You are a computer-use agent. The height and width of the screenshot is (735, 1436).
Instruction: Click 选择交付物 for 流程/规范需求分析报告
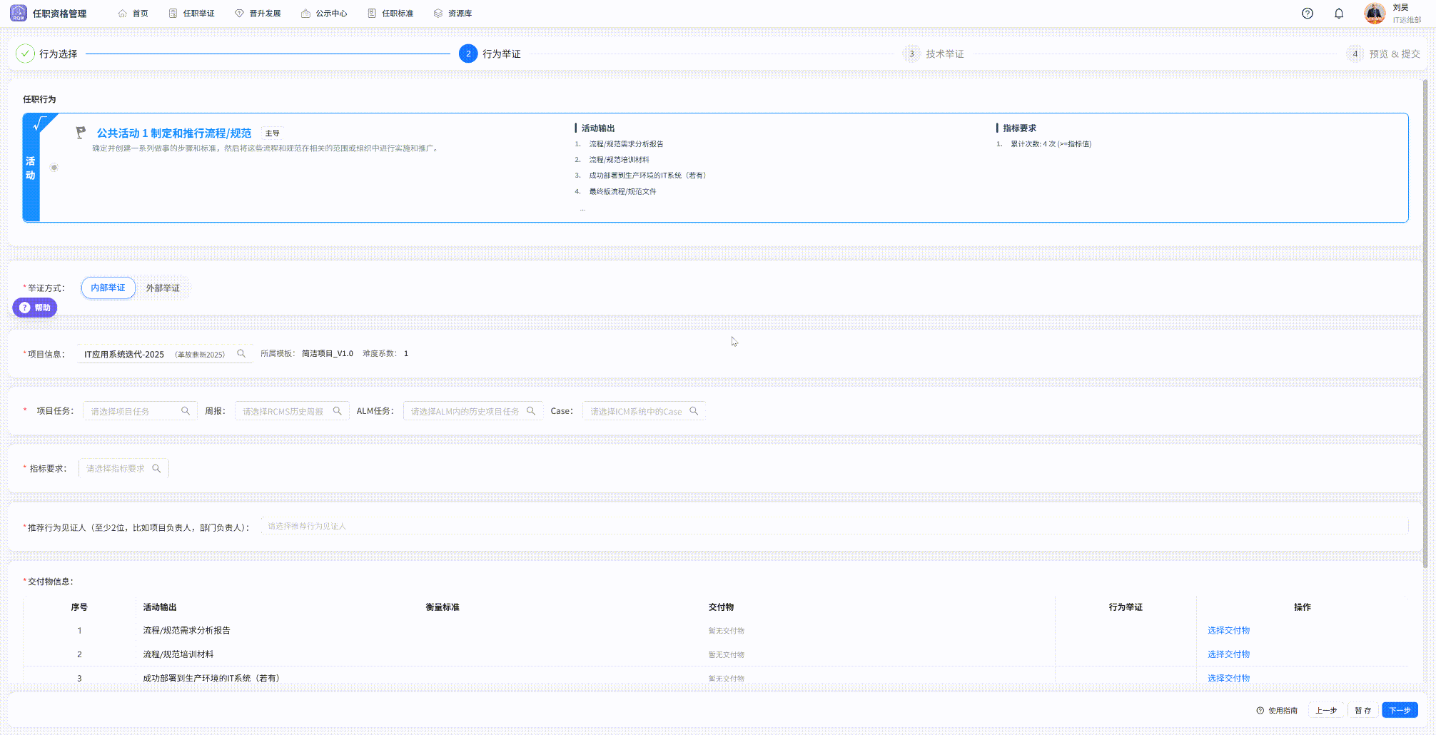(1228, 631)
